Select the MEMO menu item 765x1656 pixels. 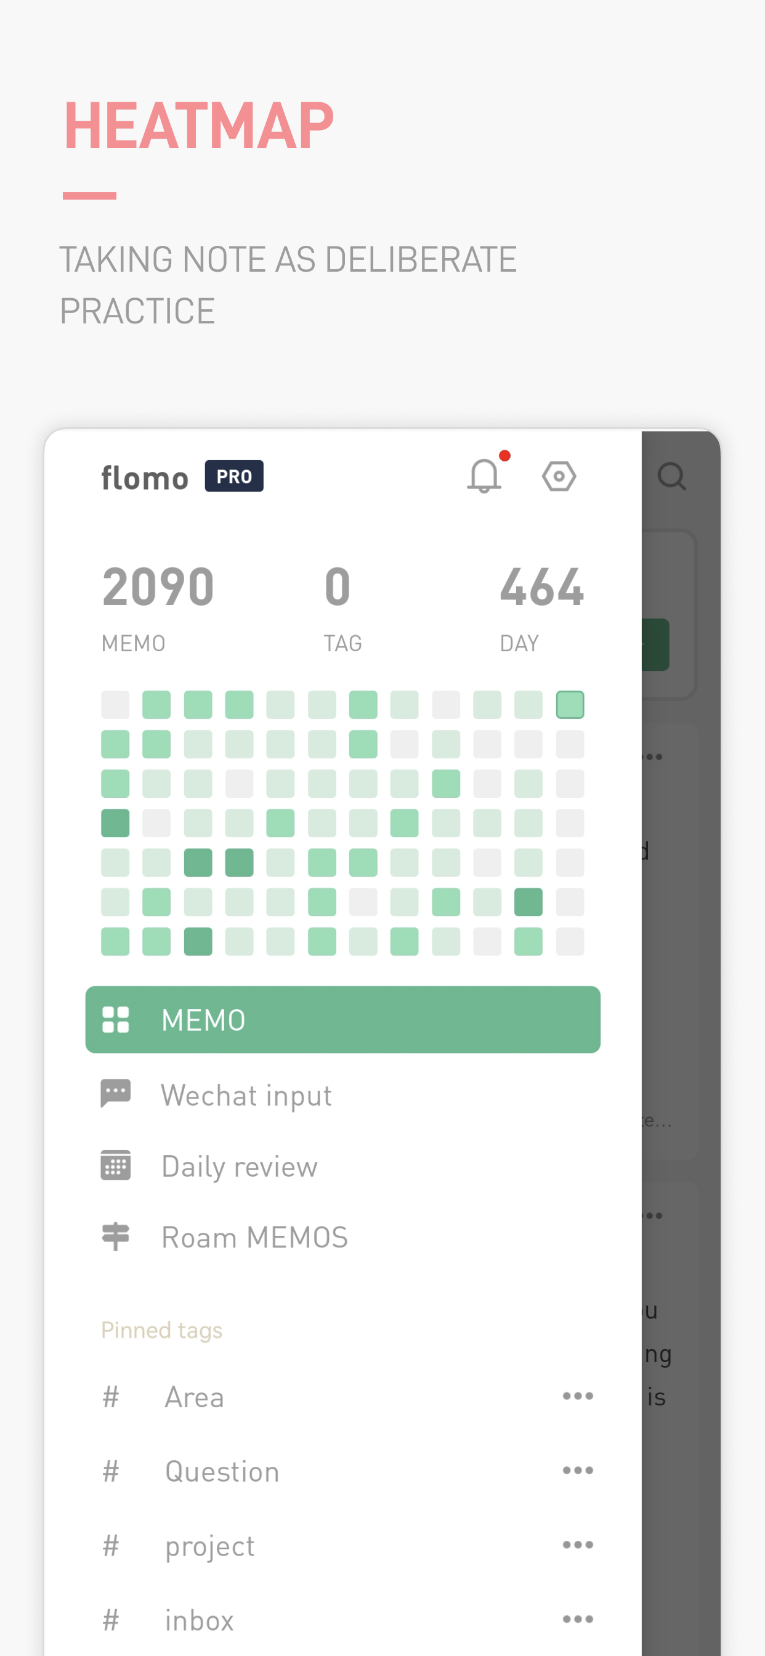click(342, 1020)
